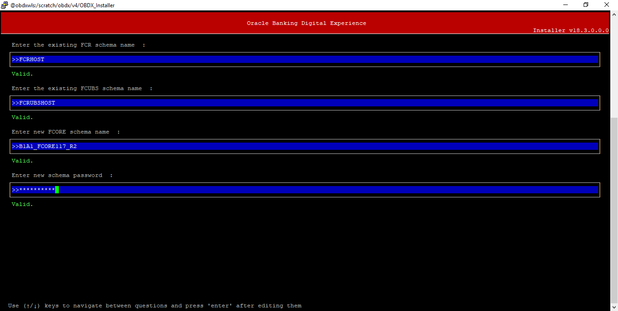
Task: Close the terminal window
Action: tap(607, 5)
